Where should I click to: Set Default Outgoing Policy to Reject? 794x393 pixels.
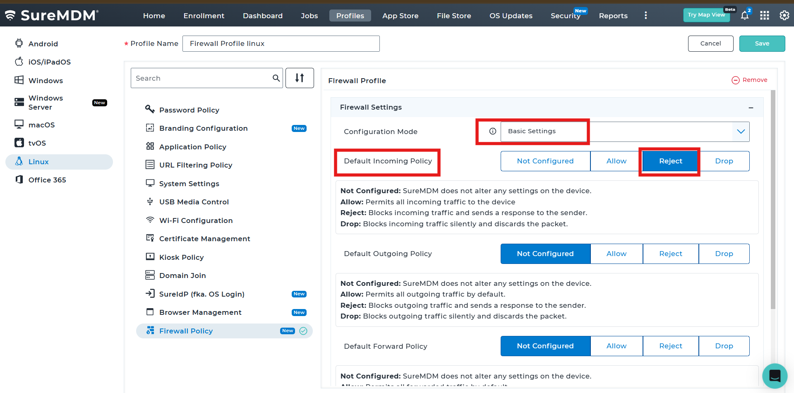pos(671,254)
